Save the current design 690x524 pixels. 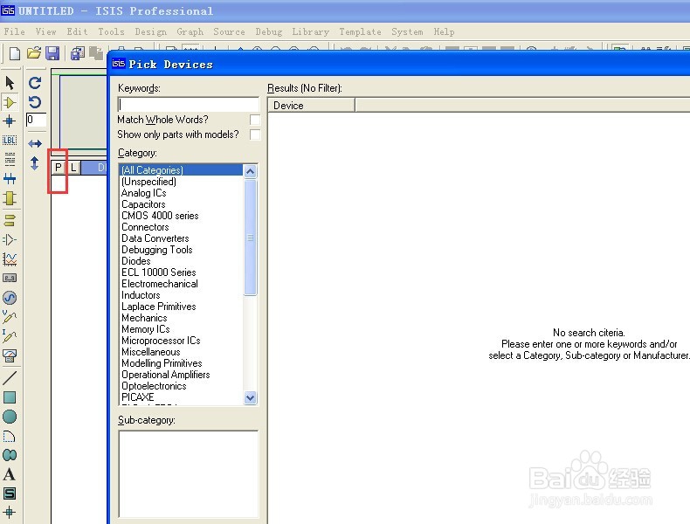tap(52, 53)
